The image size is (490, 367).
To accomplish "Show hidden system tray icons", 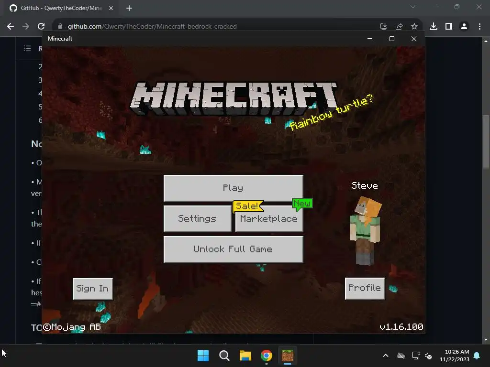I will pos(386,356).
